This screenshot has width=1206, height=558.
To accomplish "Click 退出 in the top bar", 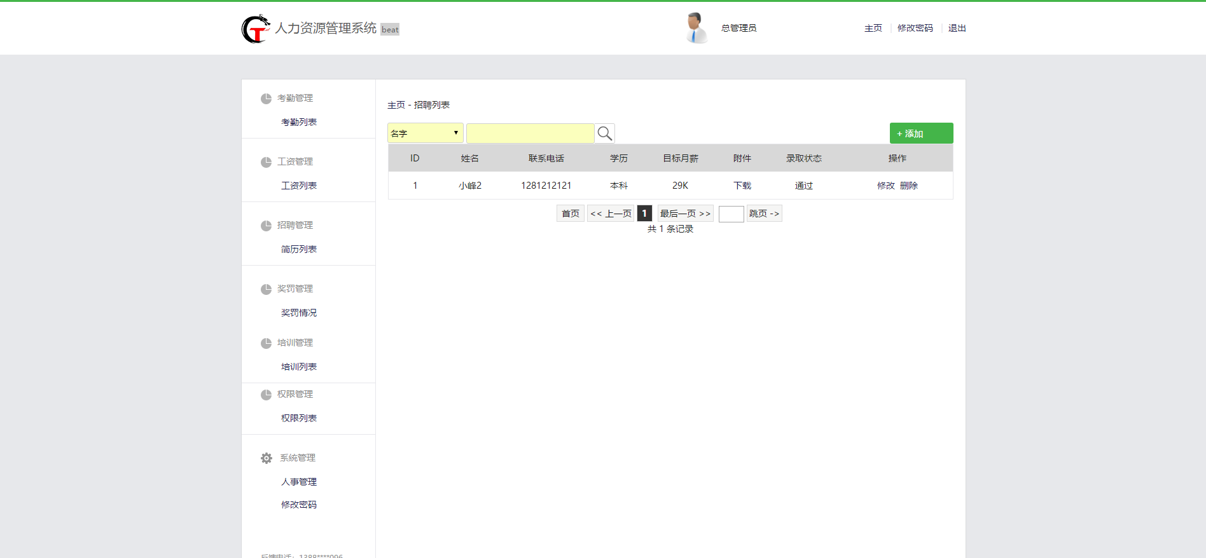I will pos(957,28).
